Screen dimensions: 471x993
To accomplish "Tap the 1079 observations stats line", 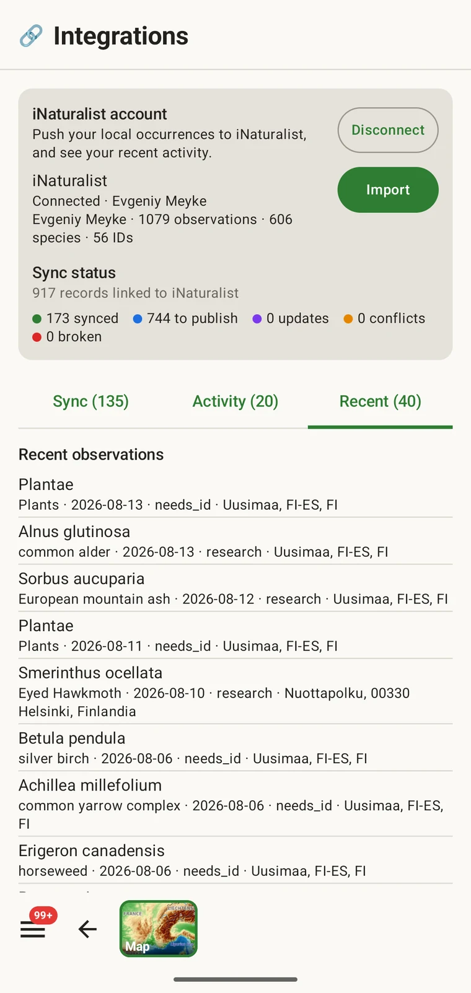I will click(162, 229).
